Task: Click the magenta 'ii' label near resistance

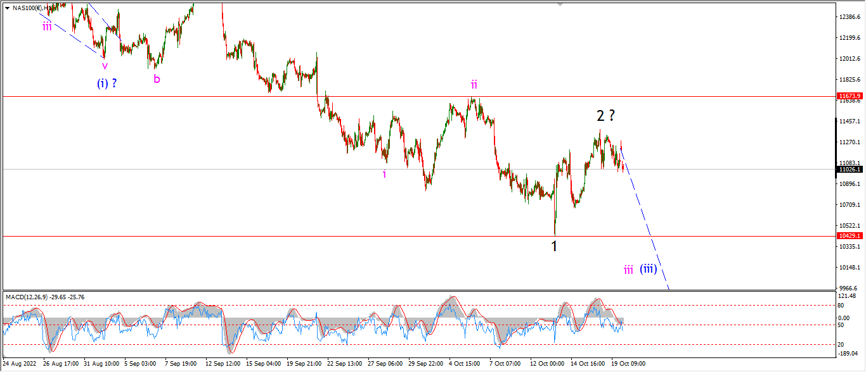Action: point(474,84)
